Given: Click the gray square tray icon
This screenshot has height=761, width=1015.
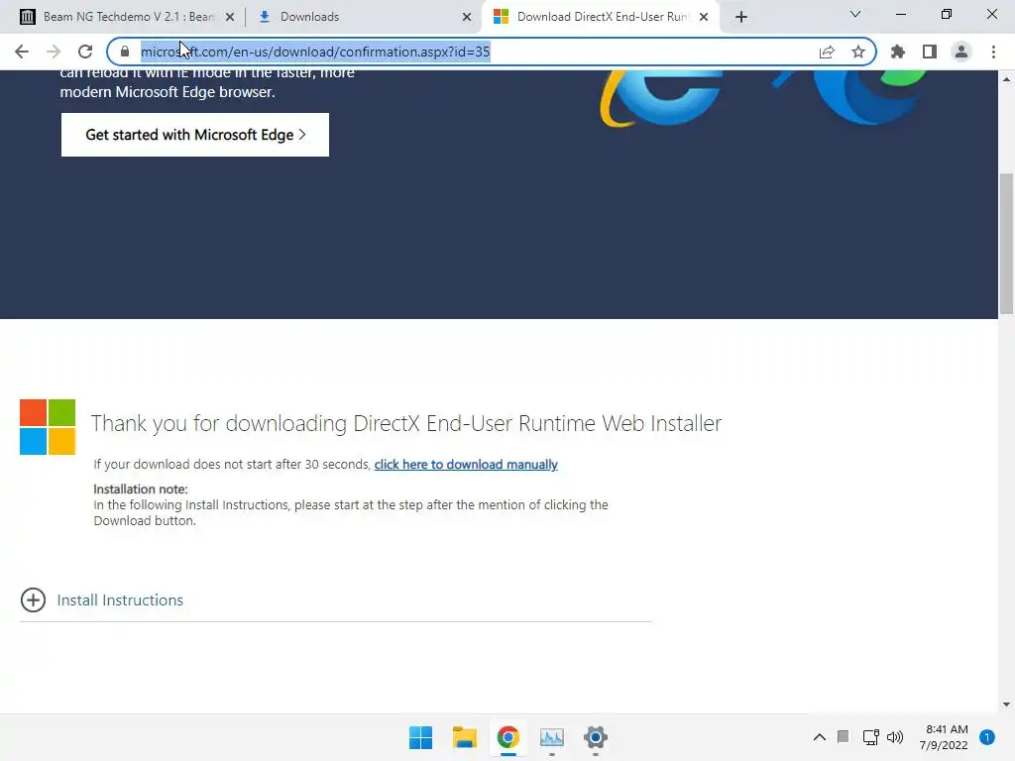Looking at the screenshot, I should (x=843, y=736).
